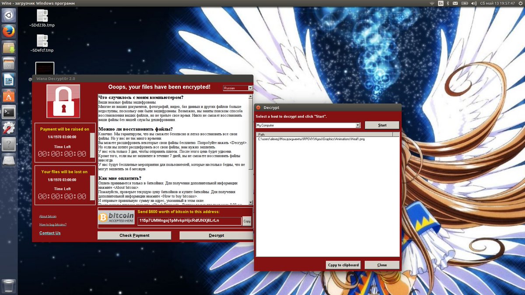Click heading 'Можно ли восстановить файлы?'
The image size is (525, 295).
pyautogui.click(x=136, y=129)
